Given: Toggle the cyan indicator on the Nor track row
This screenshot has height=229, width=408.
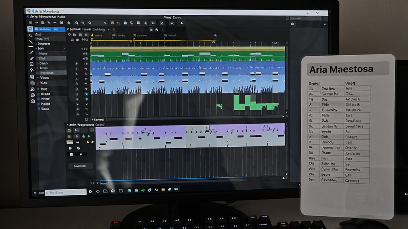Looking at the screenshot, I should click(86, 89).
